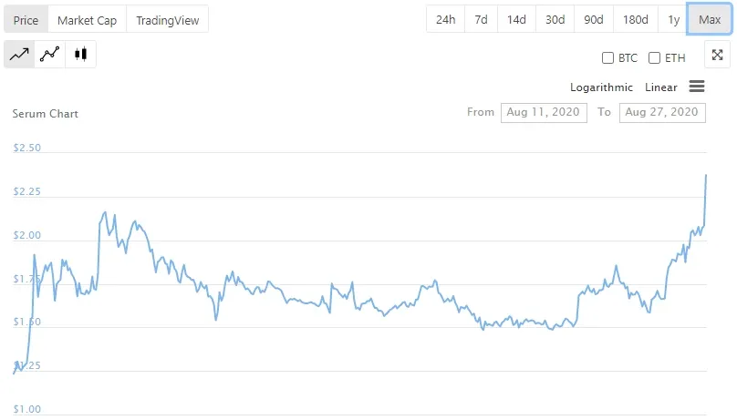
Task: Edit the From date field Aug 11, 2020
Action: [544, 113]
